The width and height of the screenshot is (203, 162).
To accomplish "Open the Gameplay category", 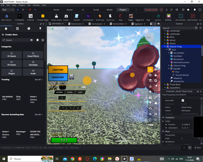I will pos(33,64).
